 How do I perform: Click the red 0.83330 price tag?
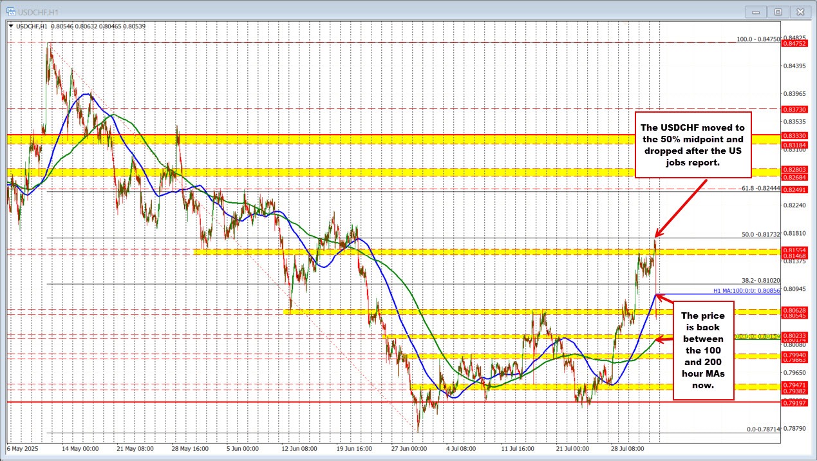[x=795, y=136]
